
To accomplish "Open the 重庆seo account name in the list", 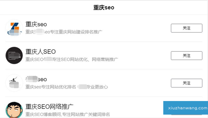I will coord(36,24).
